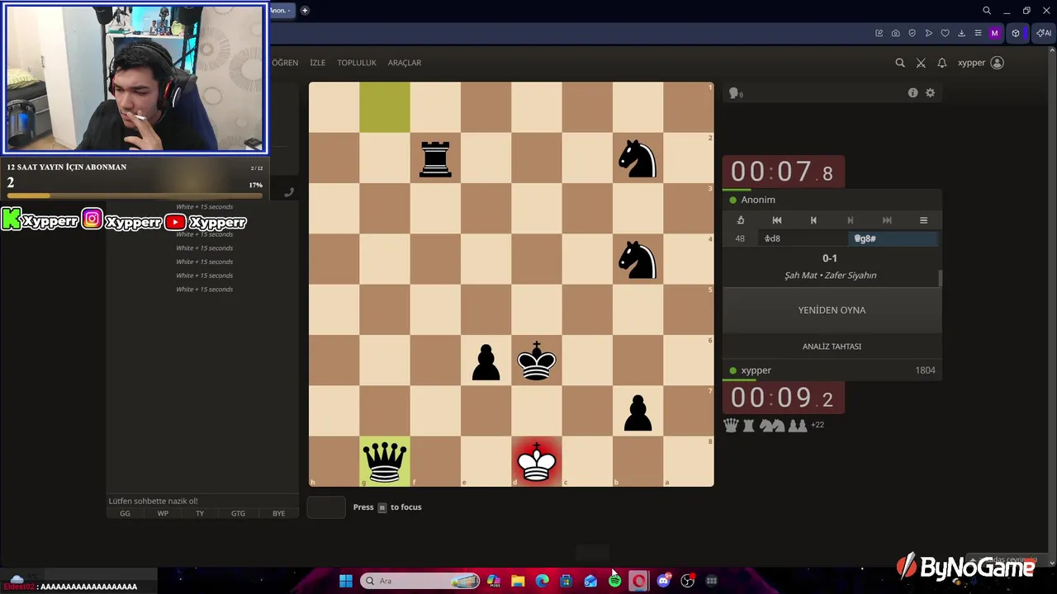Open opponent Anonim's name
Viewport: 1057px width, 594px height.
758,200
